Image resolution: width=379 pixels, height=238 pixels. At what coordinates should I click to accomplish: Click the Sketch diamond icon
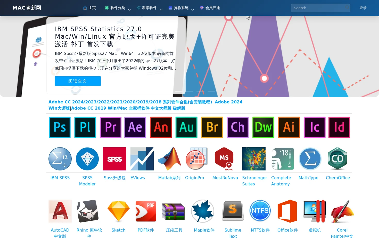(119, 211)
